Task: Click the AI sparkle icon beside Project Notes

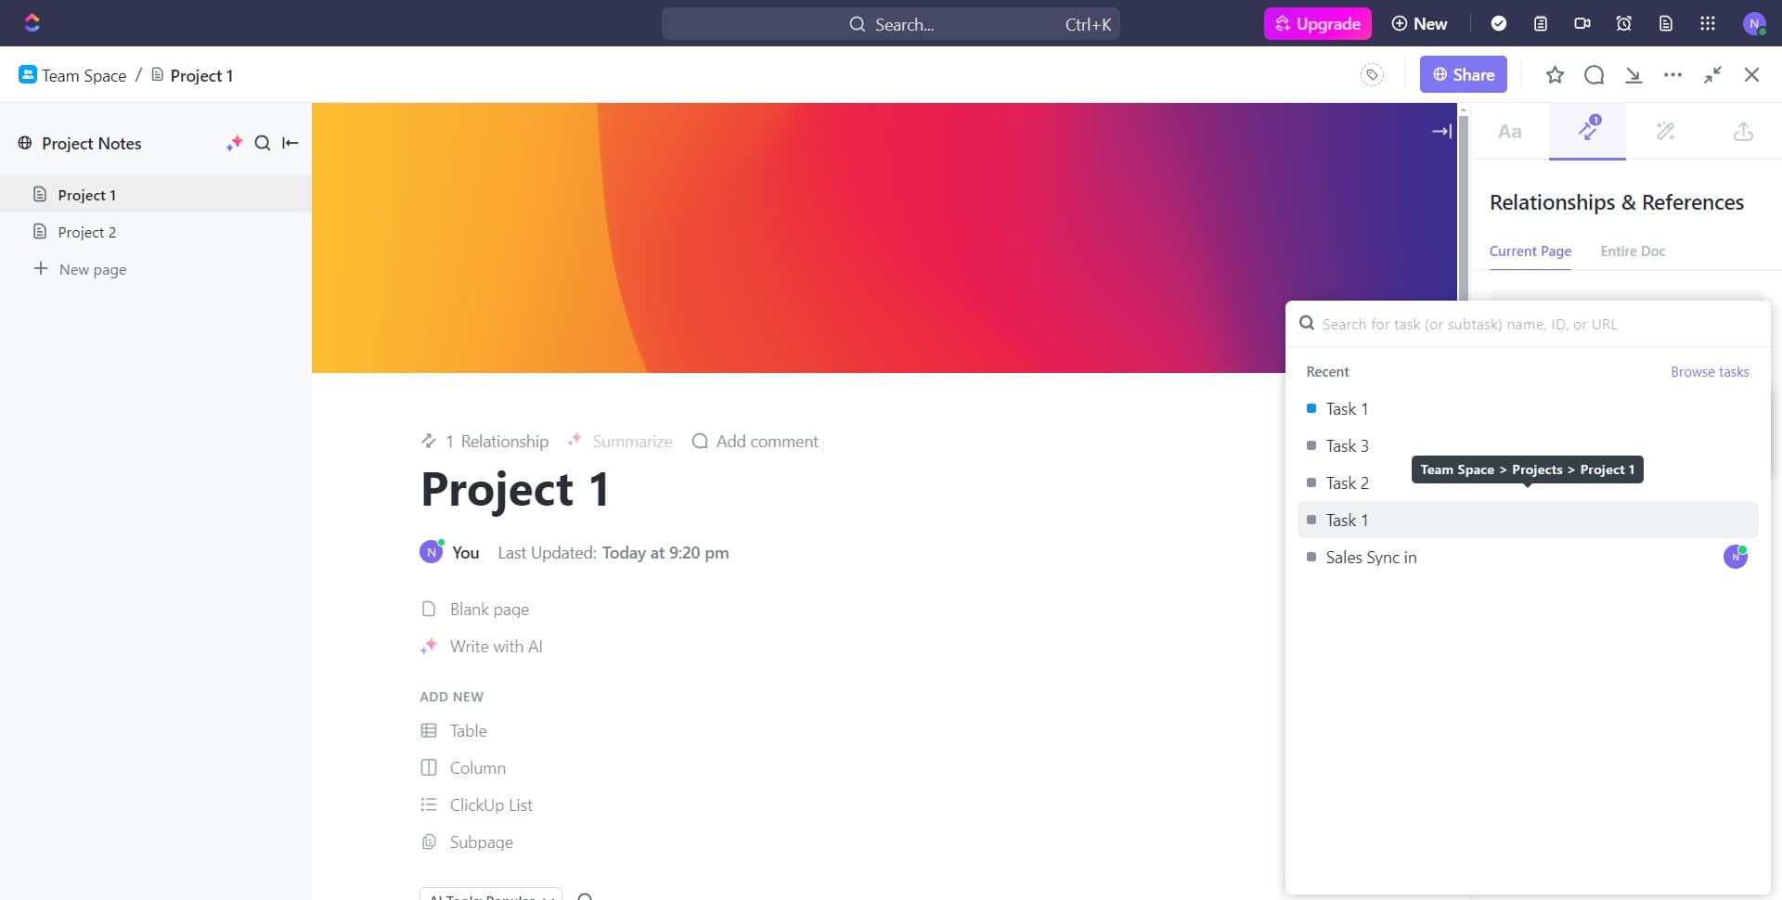Action: 234,143
